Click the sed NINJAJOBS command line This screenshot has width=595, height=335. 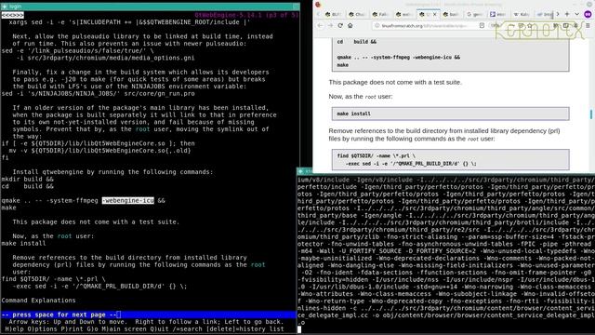pyautogui.click(x=99, y=93)
